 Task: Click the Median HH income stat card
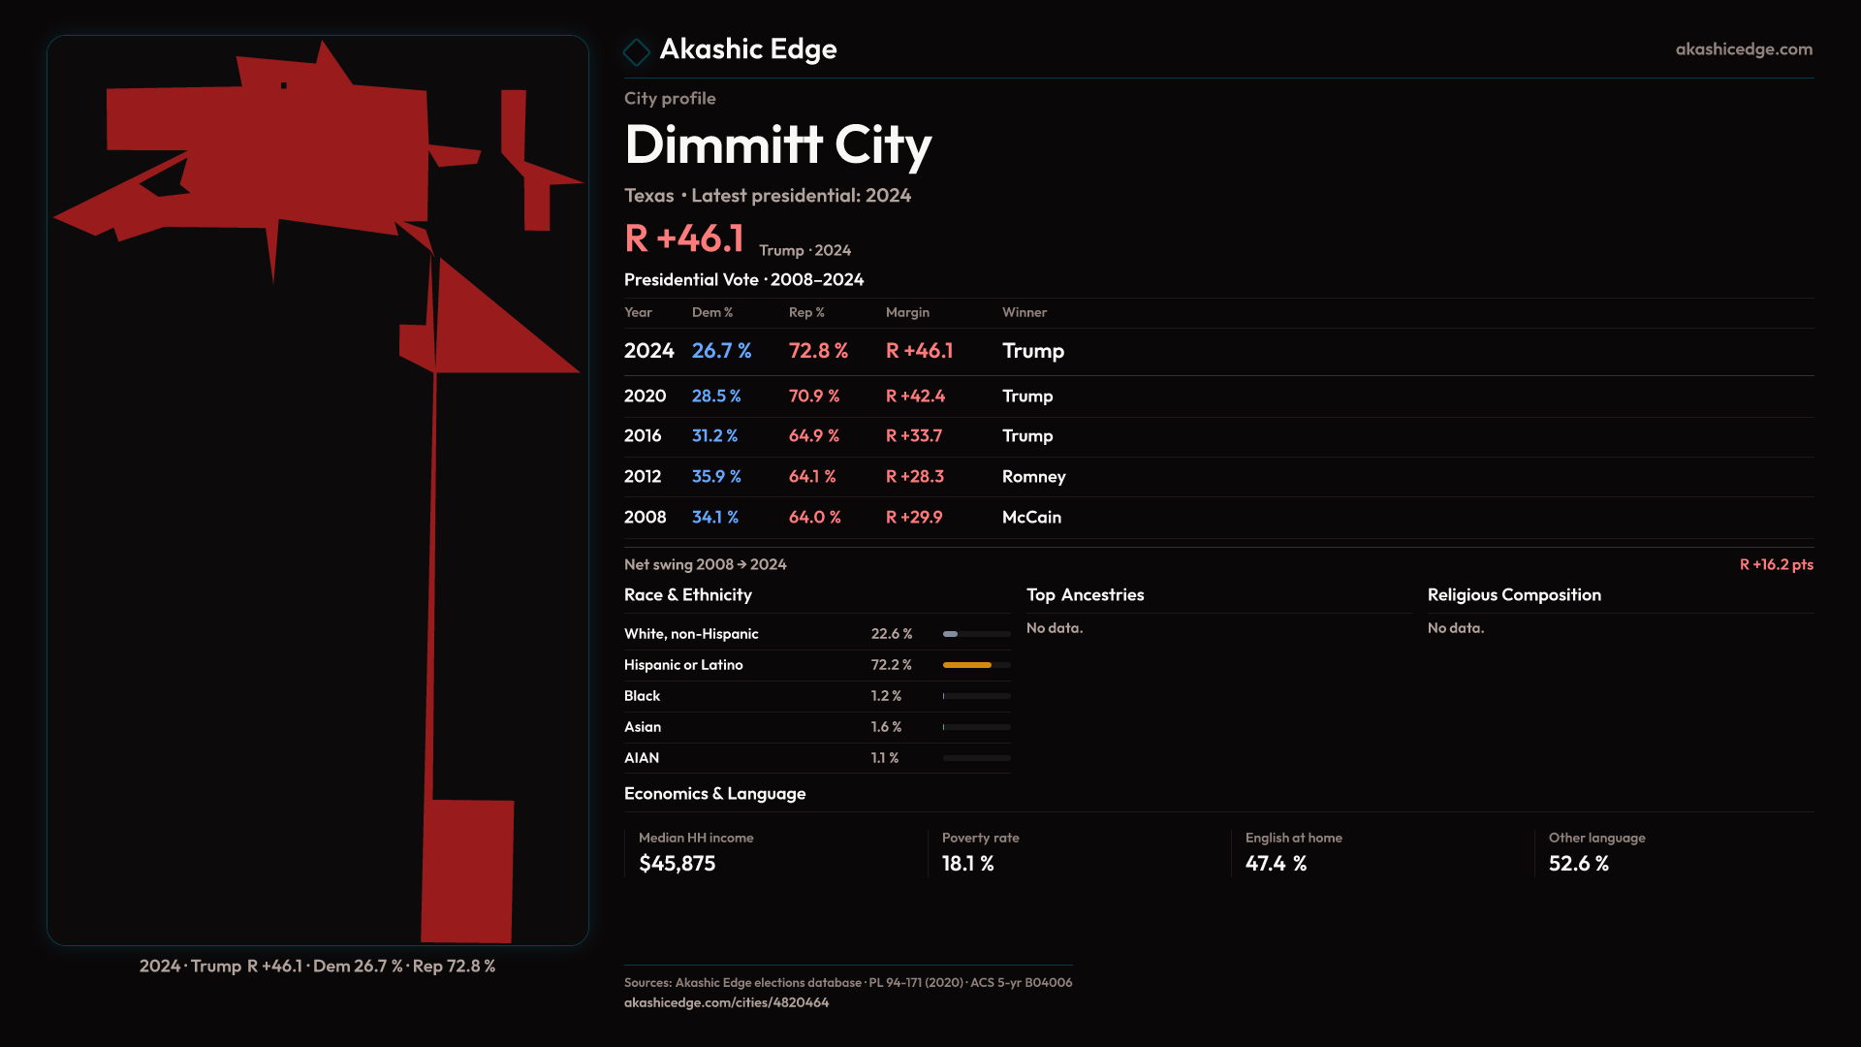[696, 851]
